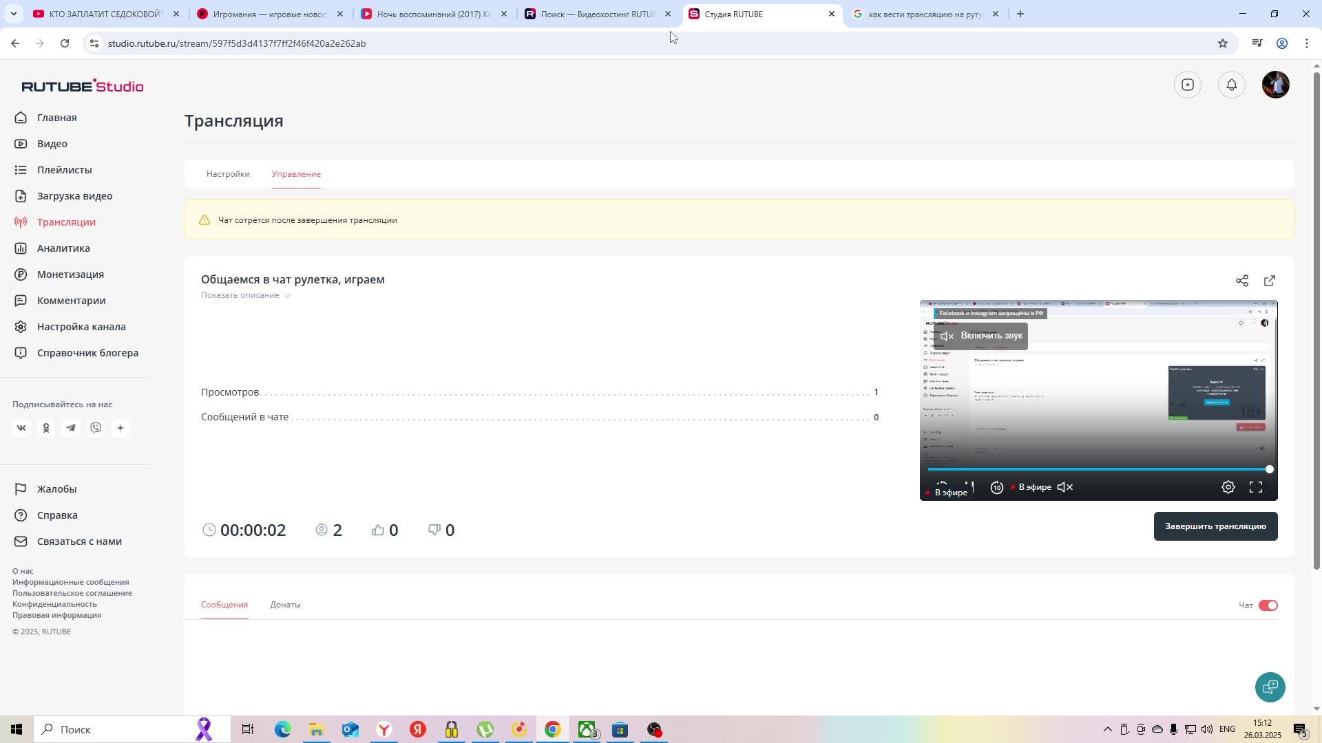The width and height of the screenshot is (1322, 743).
Task: Toggle the Чат switch off
Action: pos(1268,605)
